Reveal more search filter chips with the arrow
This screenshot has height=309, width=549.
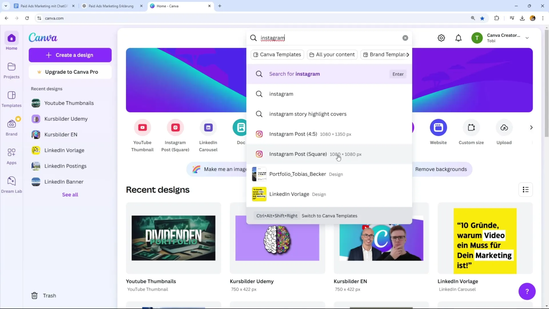point(408,55)
